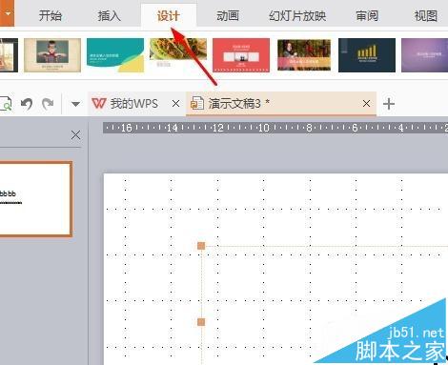Close the 我的WPS tab

coord(175,103)
